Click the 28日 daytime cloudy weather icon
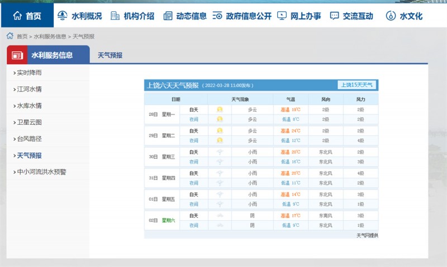Image resolution: width=447 pixels, height=267 pixels. 220,109
